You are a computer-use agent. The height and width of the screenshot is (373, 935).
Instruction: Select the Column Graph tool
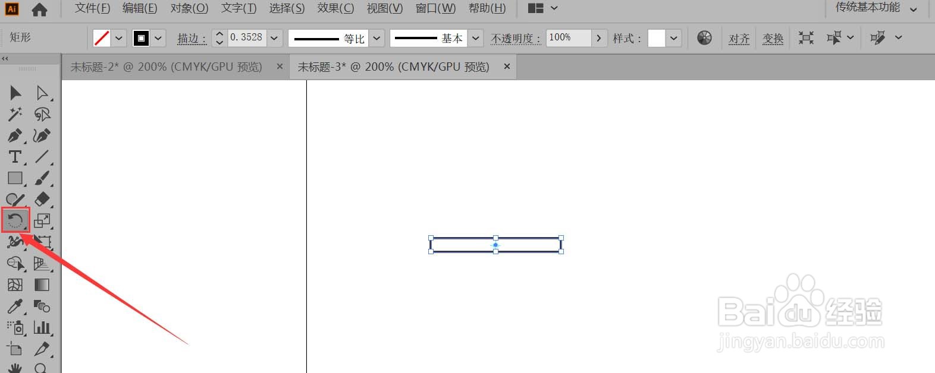(x=42, y=328)
